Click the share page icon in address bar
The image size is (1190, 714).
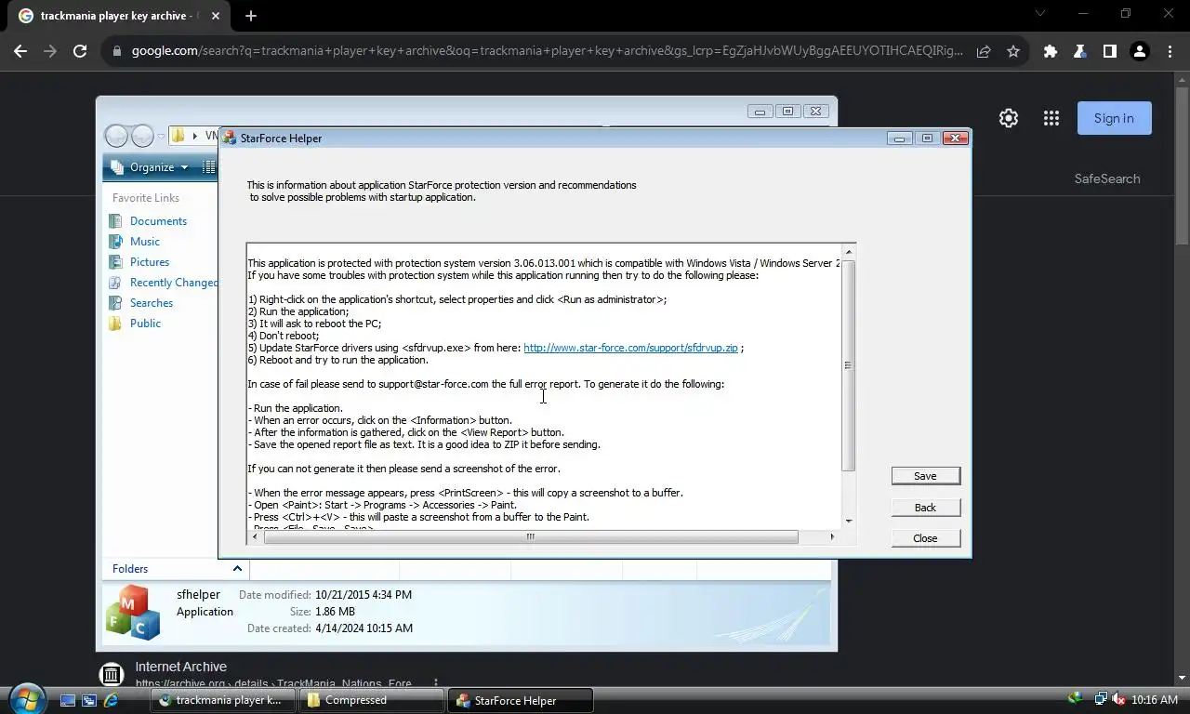click(x=984, y=51)
